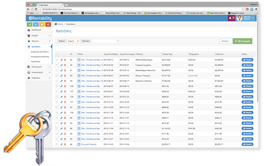Select row checkbox for booking 42
The width and height of the screenshot is (264, 166).
[x=57, y=60]
